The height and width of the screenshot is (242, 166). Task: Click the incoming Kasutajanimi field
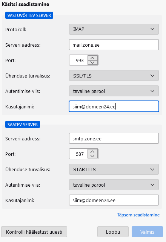click(114, 107)
